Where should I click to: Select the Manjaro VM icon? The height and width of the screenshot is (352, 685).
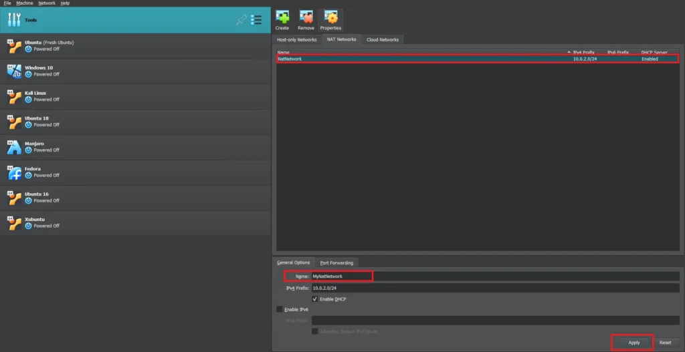click(x=14, y=147)
